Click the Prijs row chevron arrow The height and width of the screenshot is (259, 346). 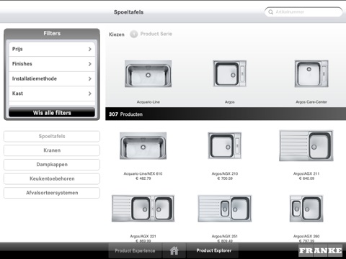[x=90, y=49]
